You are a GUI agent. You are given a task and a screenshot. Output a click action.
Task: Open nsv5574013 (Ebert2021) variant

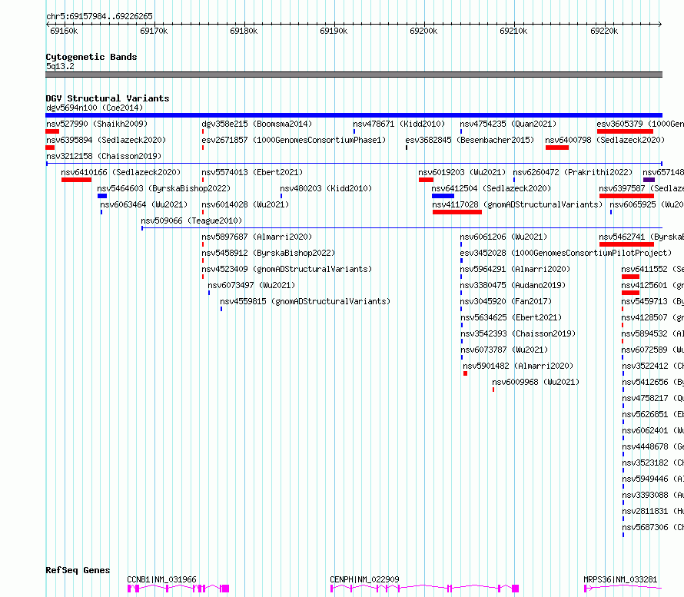point(252,172)
